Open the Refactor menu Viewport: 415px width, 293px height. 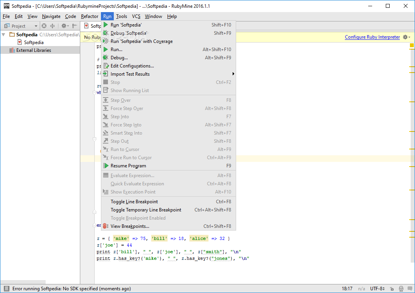(x=90, y=16)
